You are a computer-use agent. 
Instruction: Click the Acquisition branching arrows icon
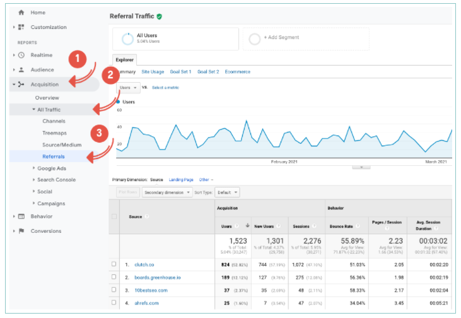coord(21,85)
